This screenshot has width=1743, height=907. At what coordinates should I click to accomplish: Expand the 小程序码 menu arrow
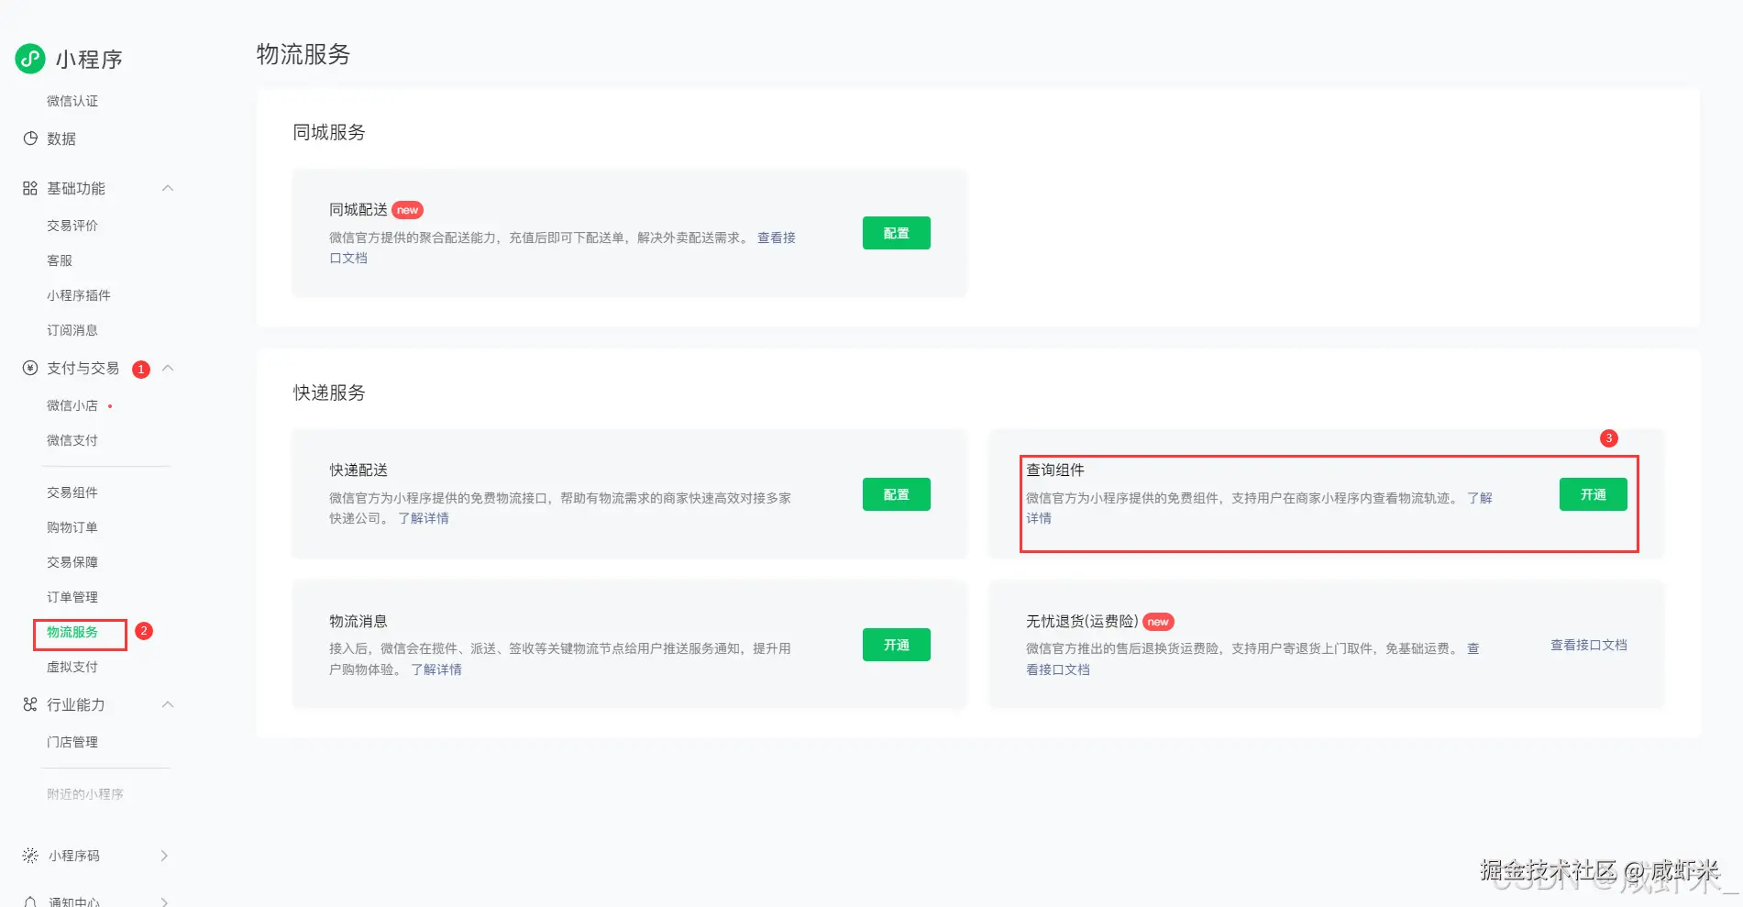(164, 856)
